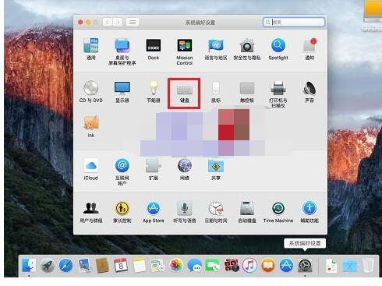Open Sound (声音) speaker icon
The image size is (382, 286).
(309, 88)
